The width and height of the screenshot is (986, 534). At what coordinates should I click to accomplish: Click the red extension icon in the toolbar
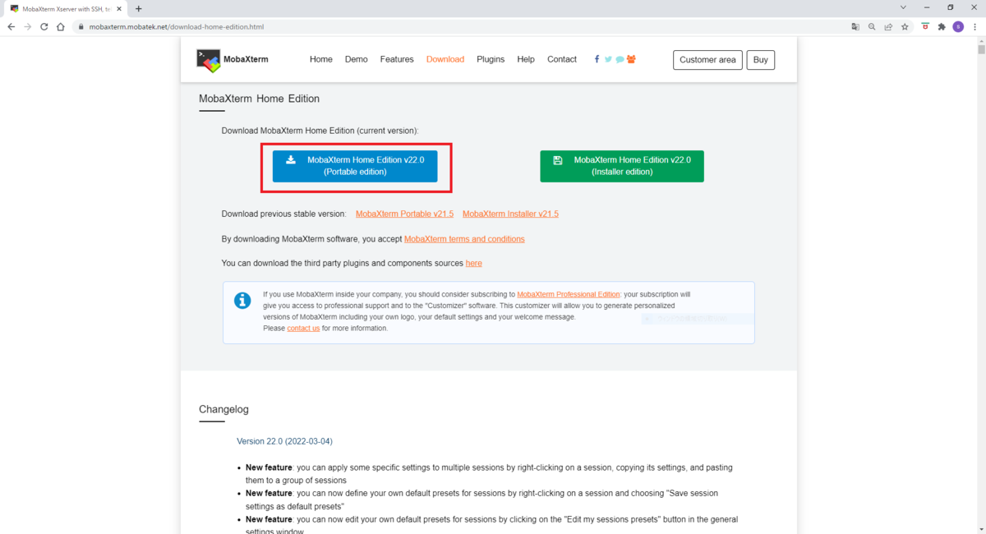tap(926, 26)
